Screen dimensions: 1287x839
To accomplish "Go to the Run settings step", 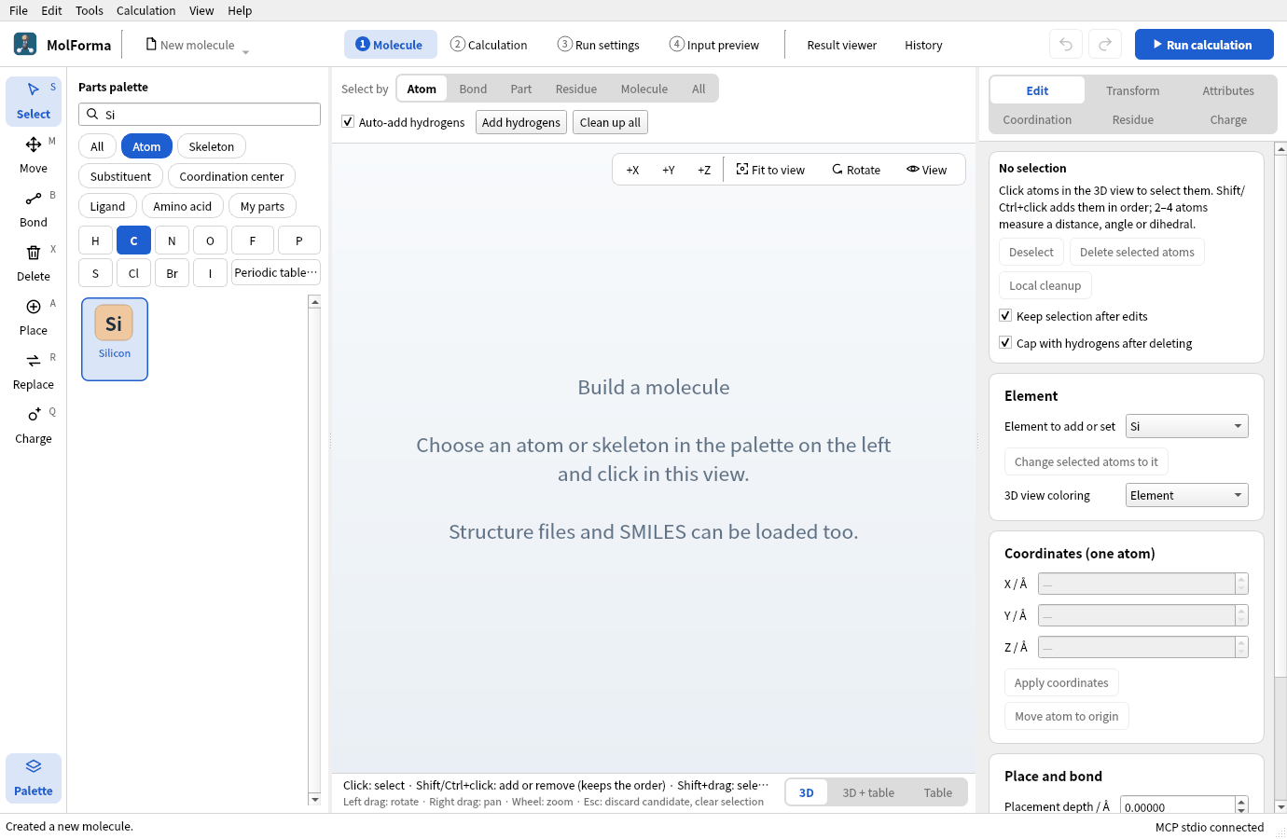I will click(599, 45).
